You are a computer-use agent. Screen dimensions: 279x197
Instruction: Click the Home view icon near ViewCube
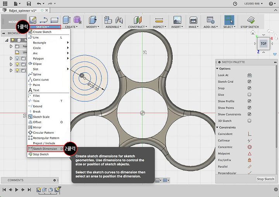(x=253, y=33)
